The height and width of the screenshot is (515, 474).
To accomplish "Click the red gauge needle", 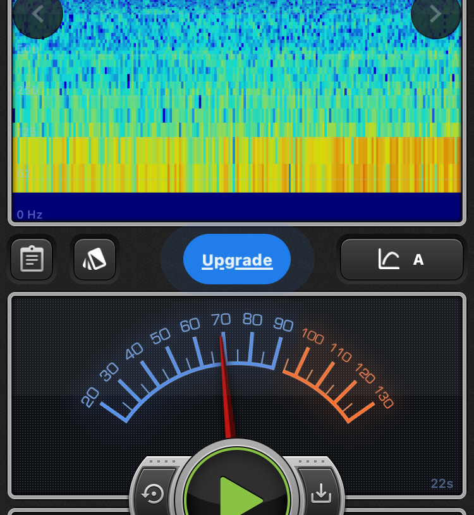I will (226, 385).
